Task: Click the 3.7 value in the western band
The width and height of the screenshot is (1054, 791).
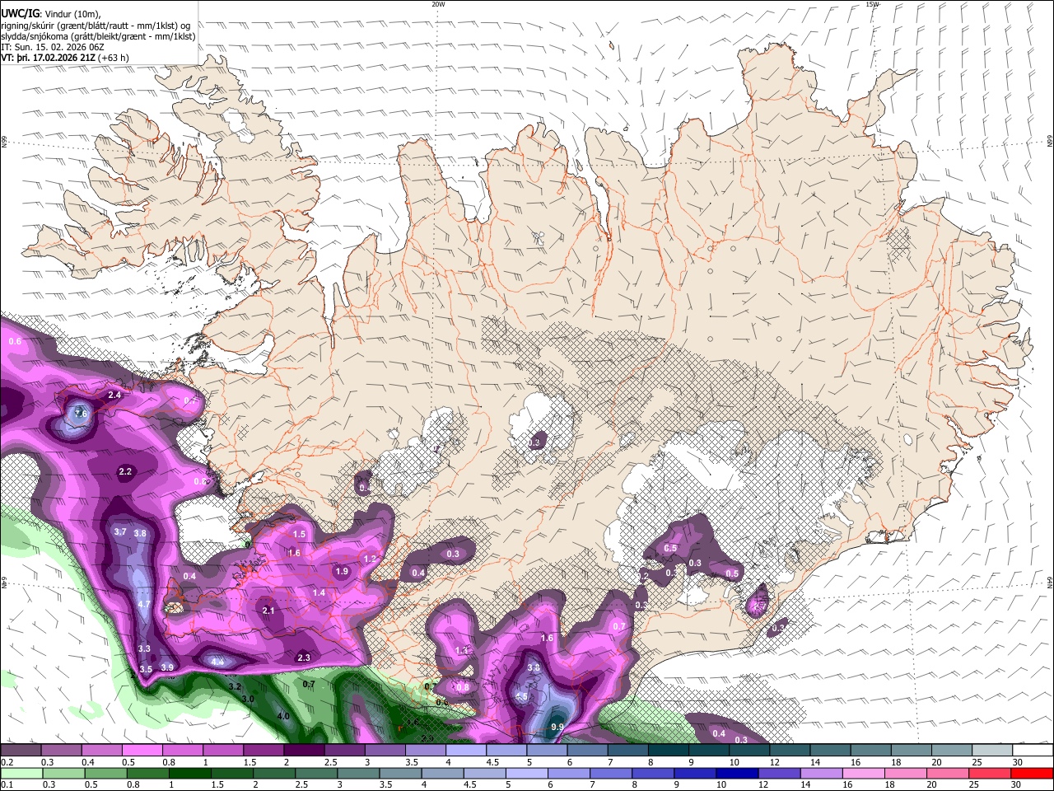Action: (x=119, y=532)
